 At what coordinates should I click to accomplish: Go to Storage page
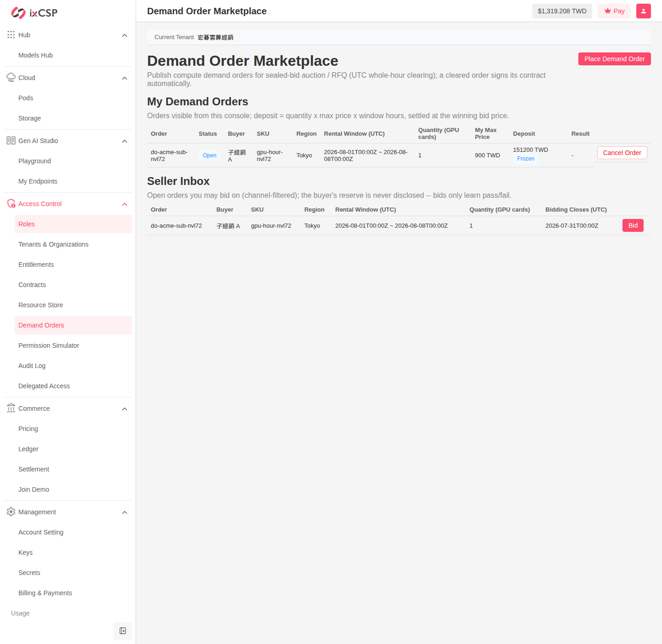tap(73, 118)
